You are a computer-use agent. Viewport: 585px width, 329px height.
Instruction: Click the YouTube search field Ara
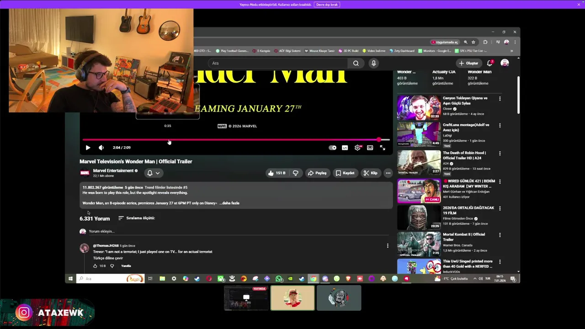click(x=277, y=63)
